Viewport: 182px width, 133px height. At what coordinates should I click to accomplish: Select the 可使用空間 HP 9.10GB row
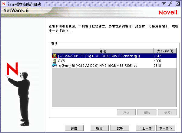[x=114, y=66]
